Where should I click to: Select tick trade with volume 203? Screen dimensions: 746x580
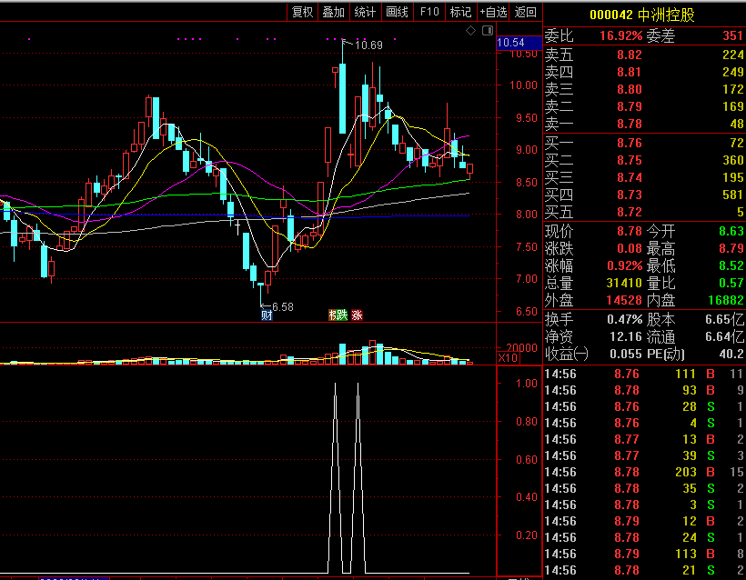pyautogui.click(x=644, y=472)
